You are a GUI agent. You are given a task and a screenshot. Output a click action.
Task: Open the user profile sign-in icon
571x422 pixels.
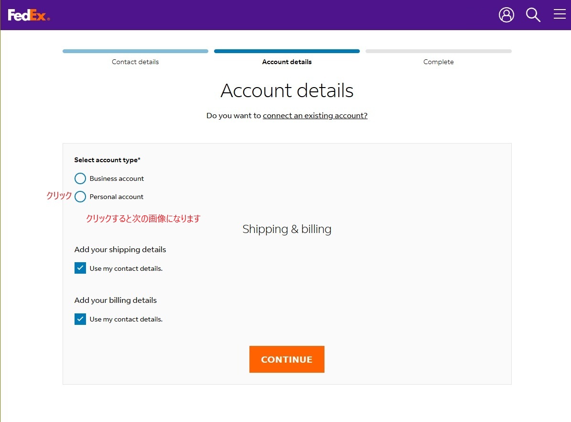click(x=506, y=15)
